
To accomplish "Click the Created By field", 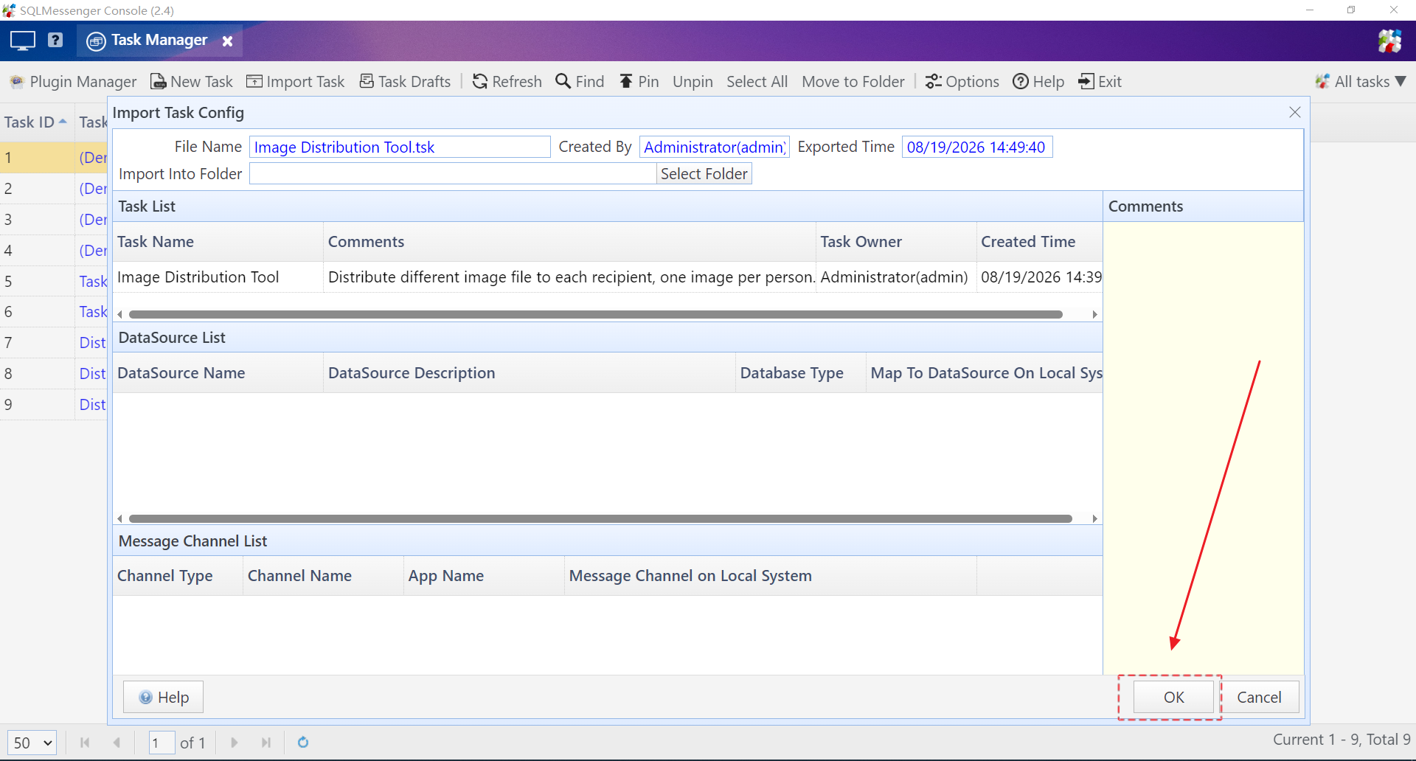I will coord(714,147).
